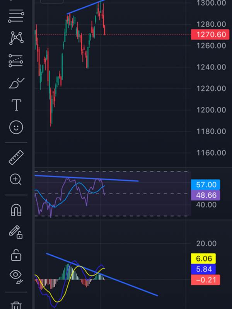Select the Fibonacci retracement tool
The height and width of the screenshot is (309, 232).
coord(16,16)
